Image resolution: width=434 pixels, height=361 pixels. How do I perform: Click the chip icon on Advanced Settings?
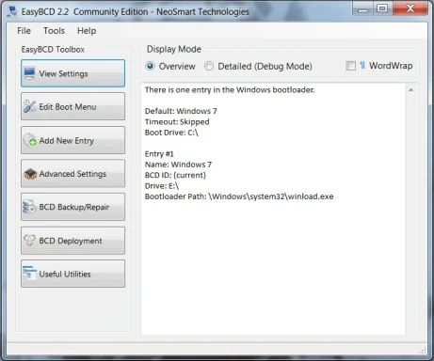30,174
